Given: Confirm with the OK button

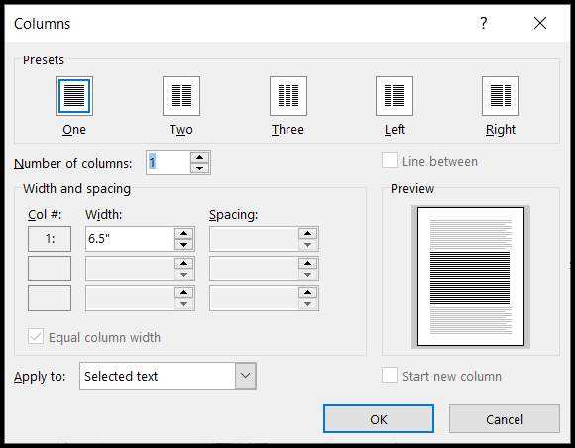Looking at the screenshot, I should [379, 419].
